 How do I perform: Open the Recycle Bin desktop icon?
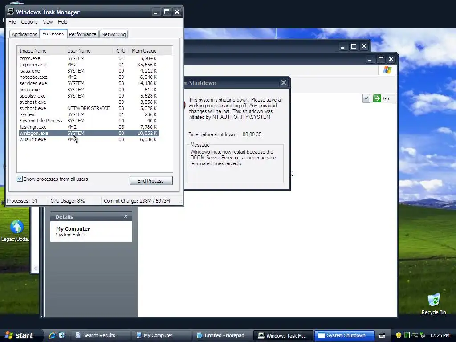[x=434, y=304]
